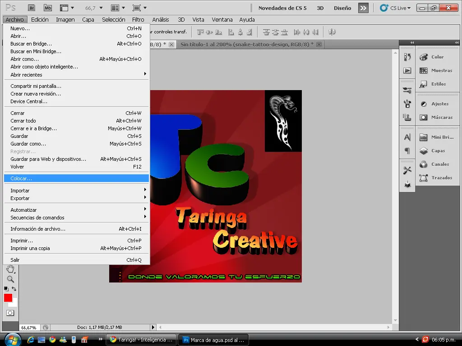Click the red foreground color swatch

(8, 298)
